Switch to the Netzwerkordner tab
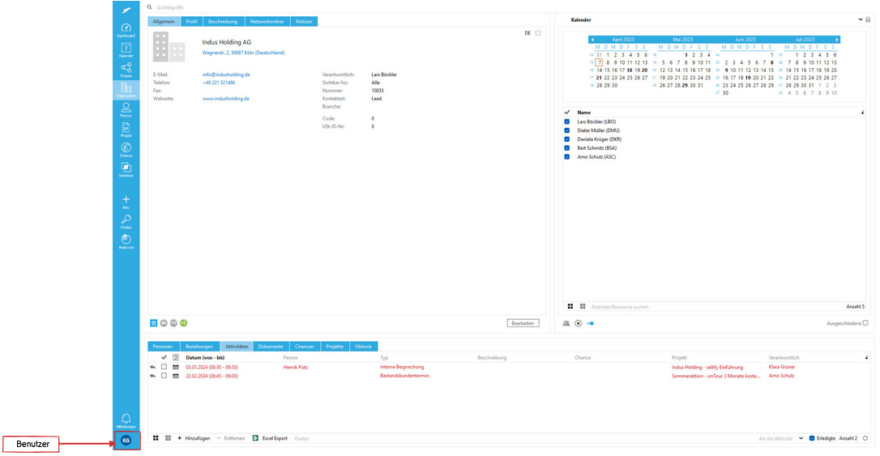The height and width of the screenshot is (456, 880). tap(267, 21)
